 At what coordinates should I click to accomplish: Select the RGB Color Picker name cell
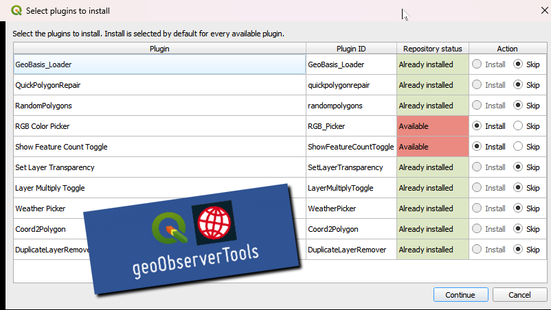(159, 126)
